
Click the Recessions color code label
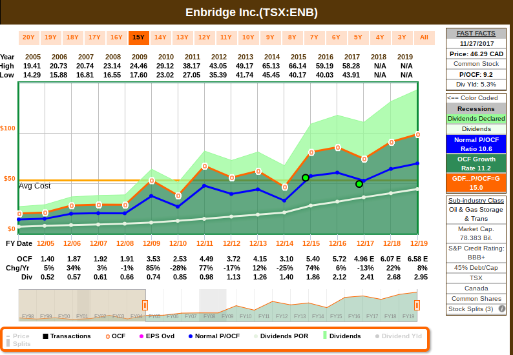[x=476, y=109]
